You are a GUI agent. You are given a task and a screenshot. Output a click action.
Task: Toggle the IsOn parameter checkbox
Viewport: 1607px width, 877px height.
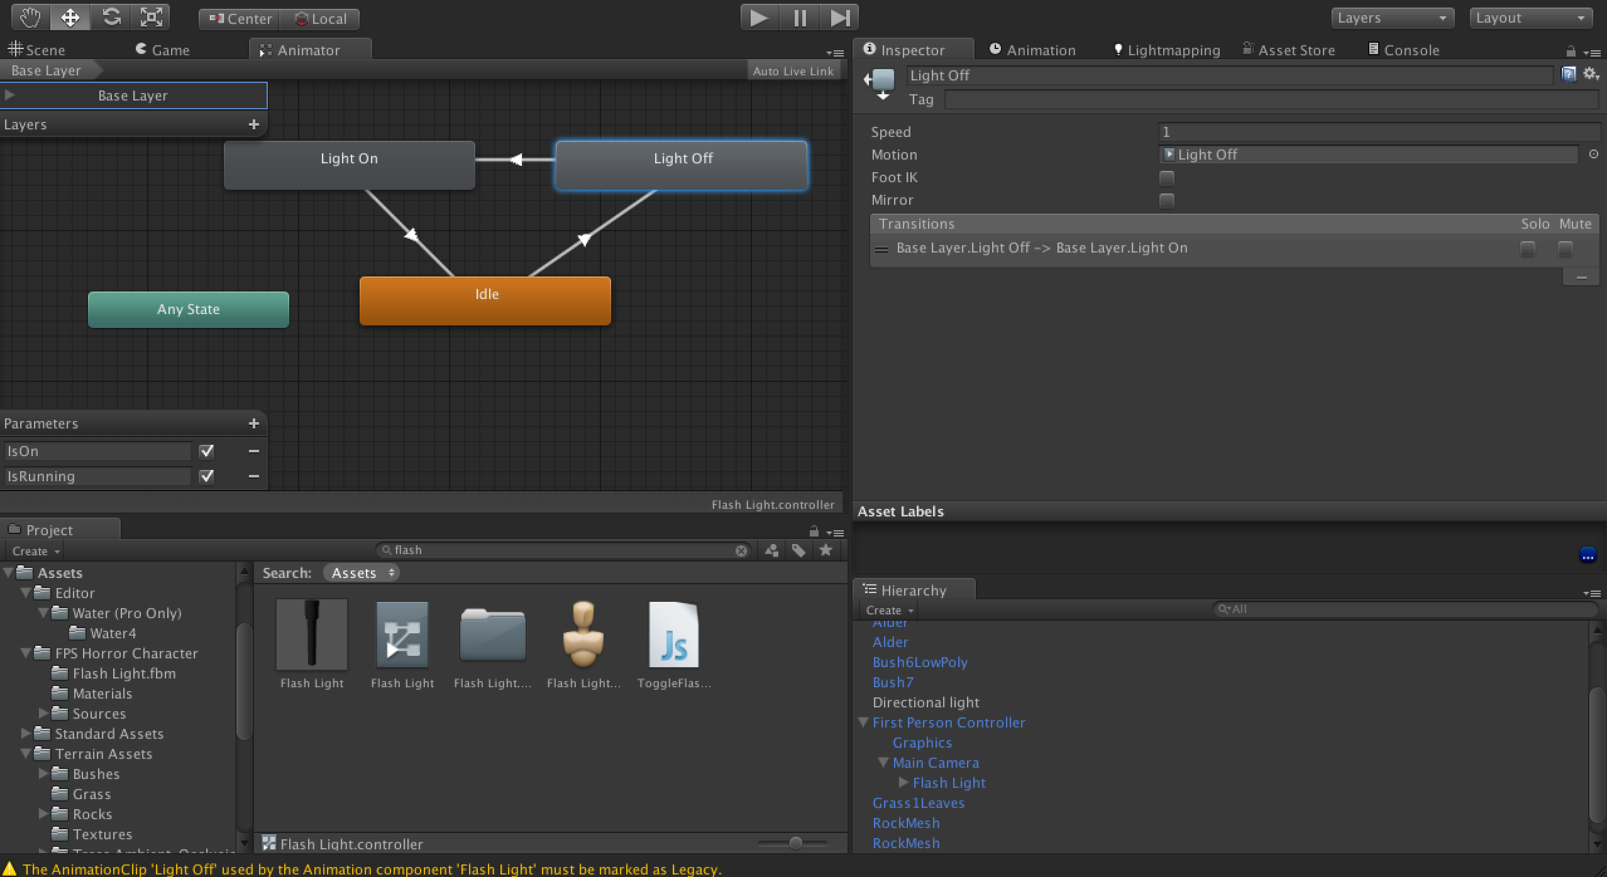206,451
